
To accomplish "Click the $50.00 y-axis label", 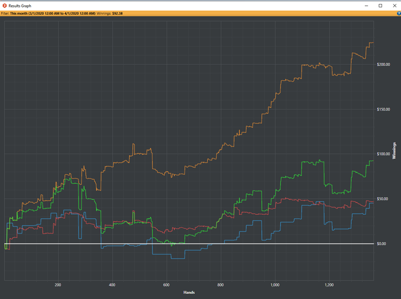I will pyautogui.click(x=382, y=199).
